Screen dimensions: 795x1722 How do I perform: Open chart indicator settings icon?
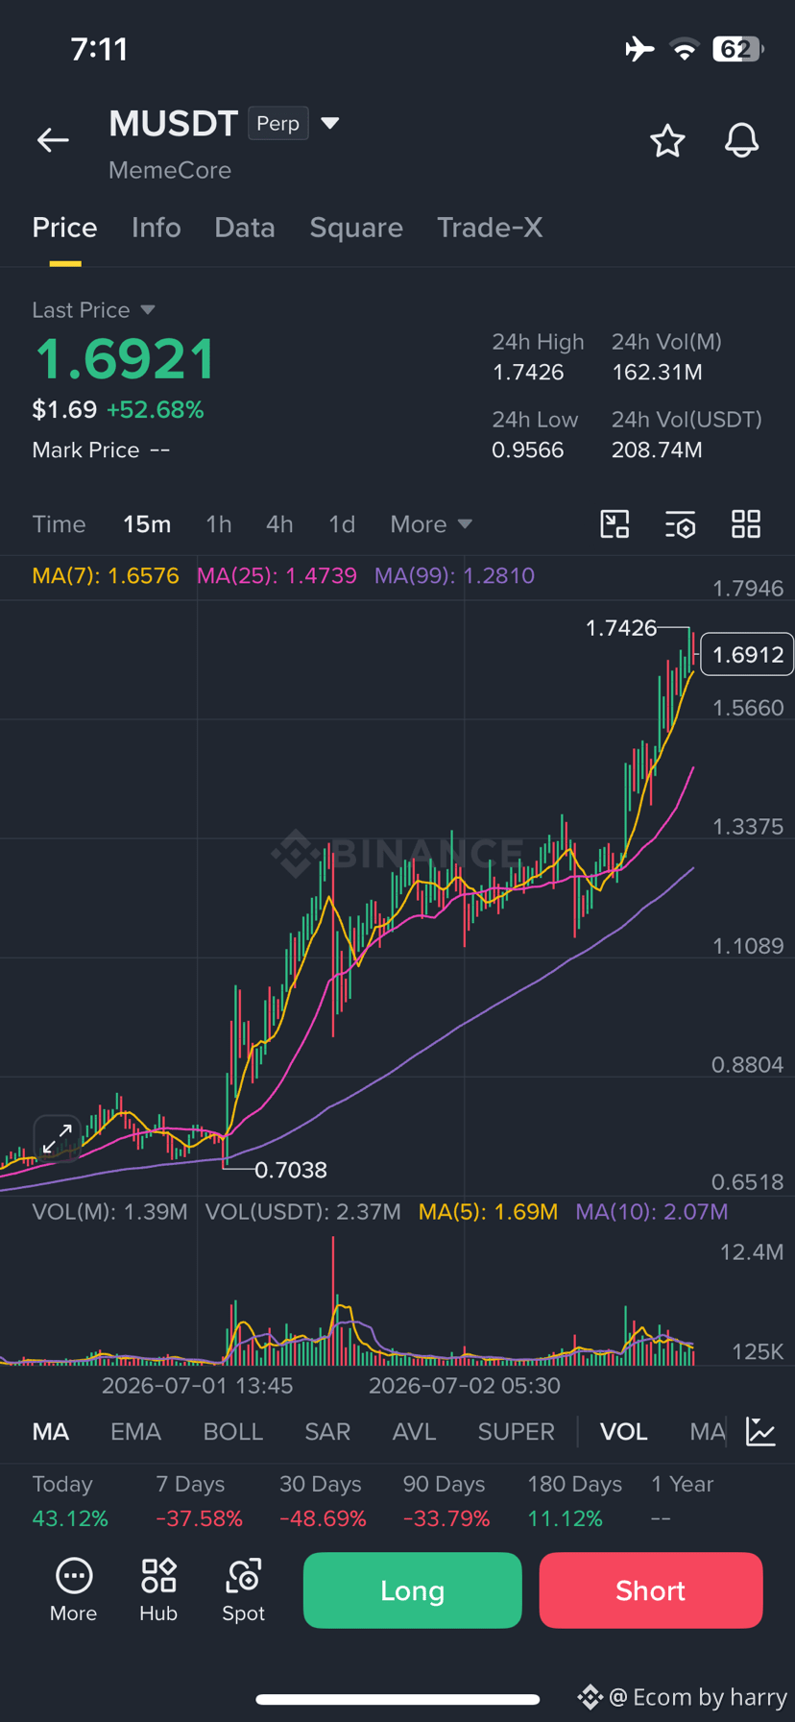pos(681,524)
